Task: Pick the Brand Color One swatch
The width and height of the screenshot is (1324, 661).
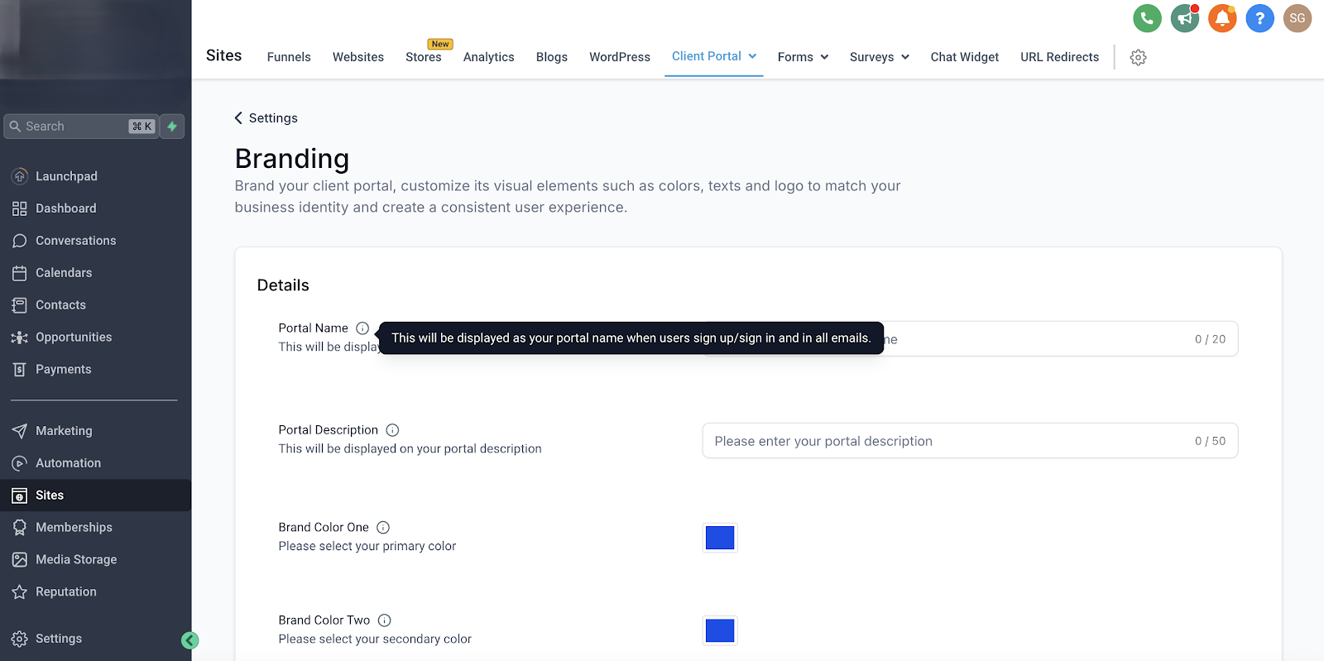Action: [720, 538]
